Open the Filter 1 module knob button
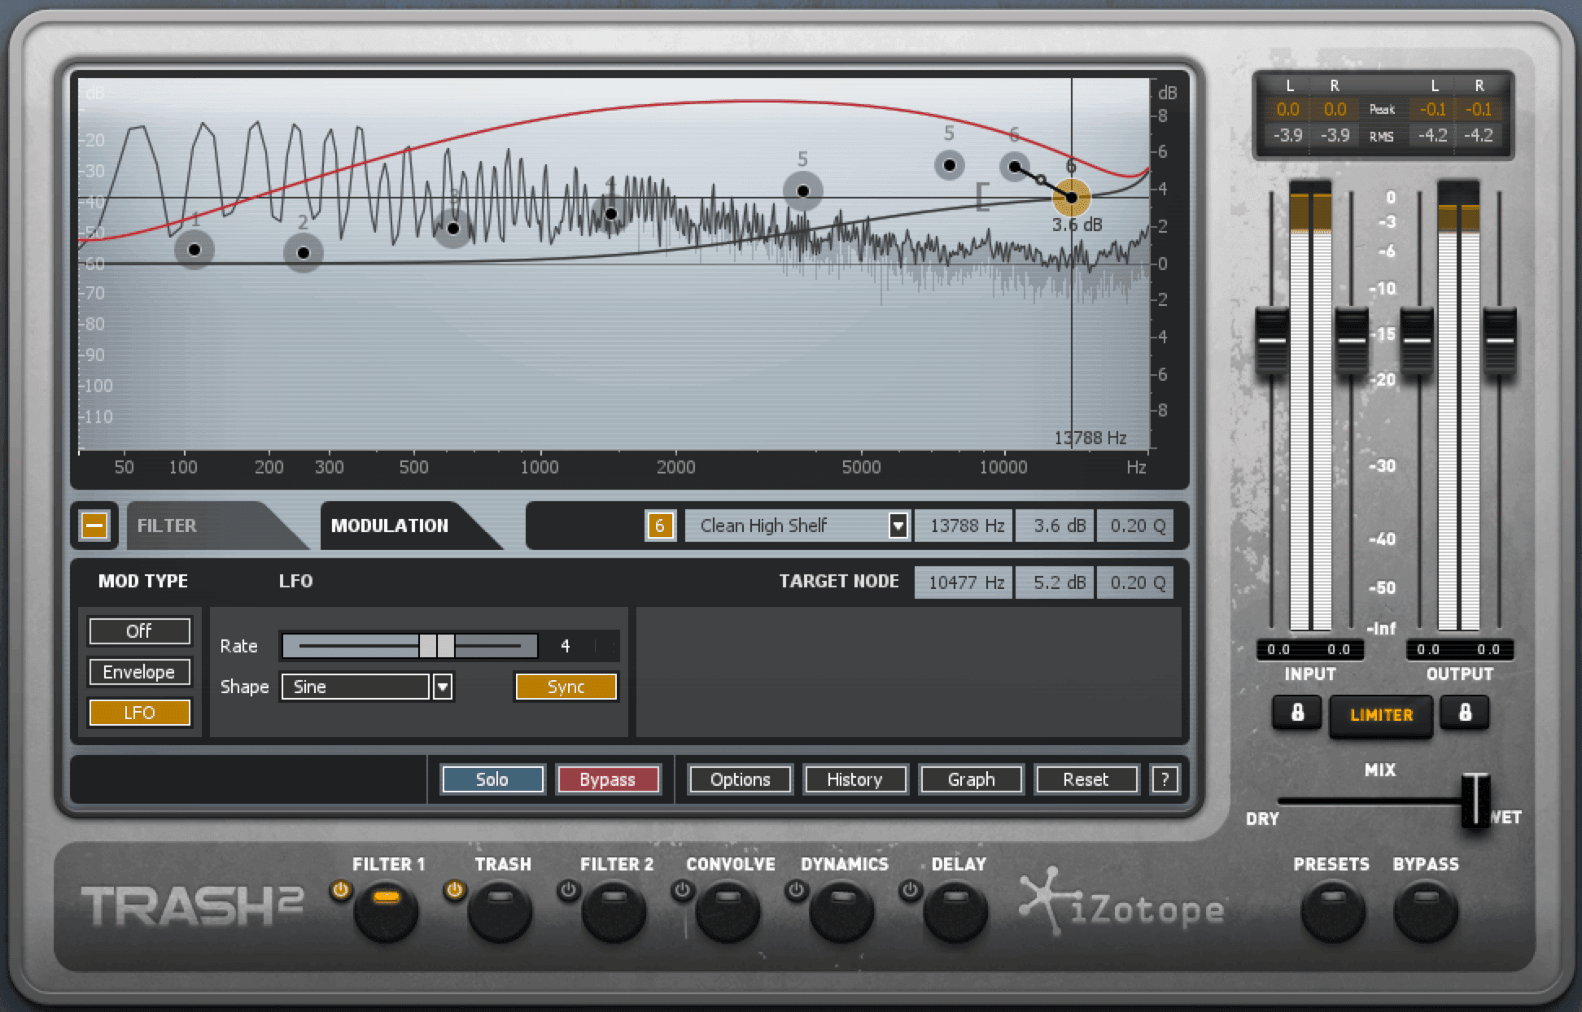Image resolution: width=1582 pixels, height=1012 pixels. pyautogui.click(x=387, y=913)
